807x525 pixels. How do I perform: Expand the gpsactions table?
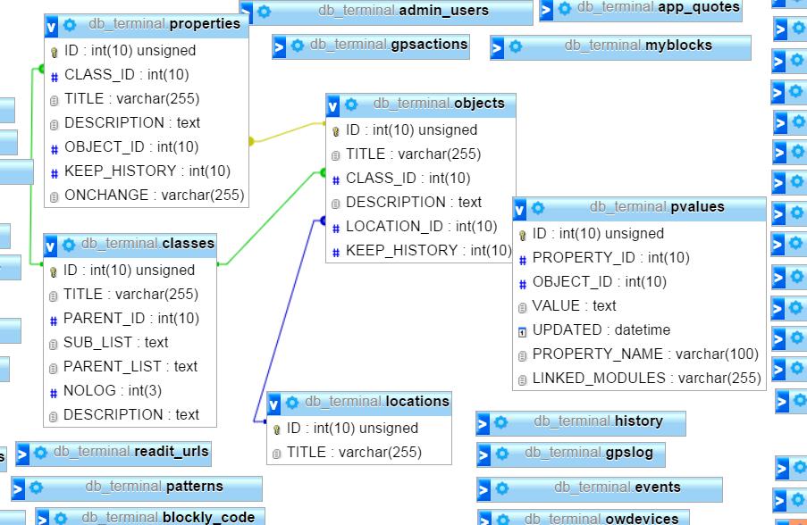coord(279,48)
